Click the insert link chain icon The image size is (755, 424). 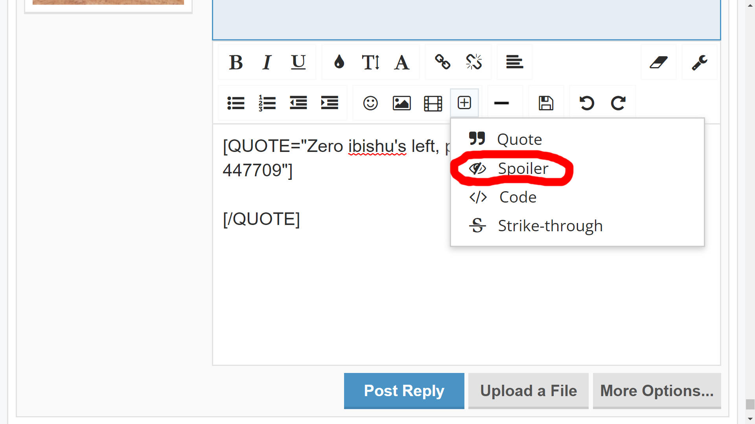[442, 62]
